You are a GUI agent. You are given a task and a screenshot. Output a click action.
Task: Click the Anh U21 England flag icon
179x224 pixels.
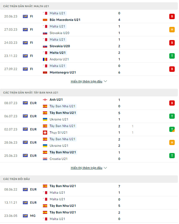45,100
